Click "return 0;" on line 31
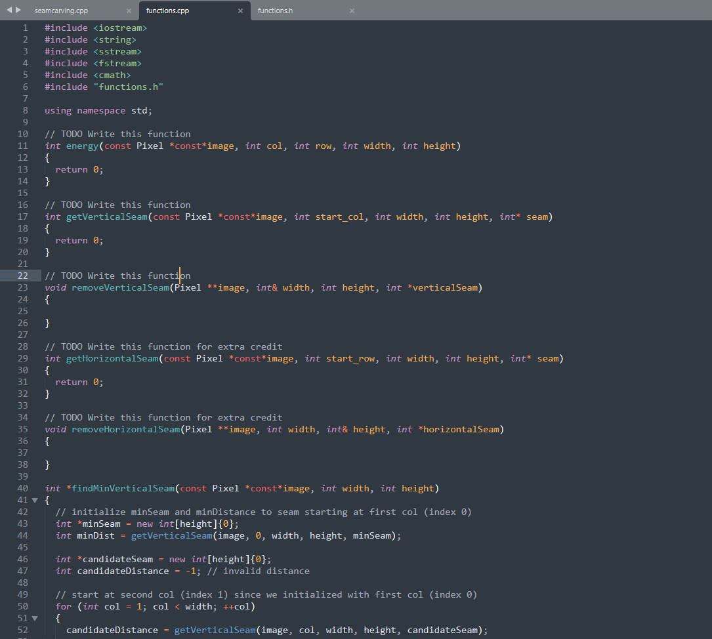 click(79, 382)
